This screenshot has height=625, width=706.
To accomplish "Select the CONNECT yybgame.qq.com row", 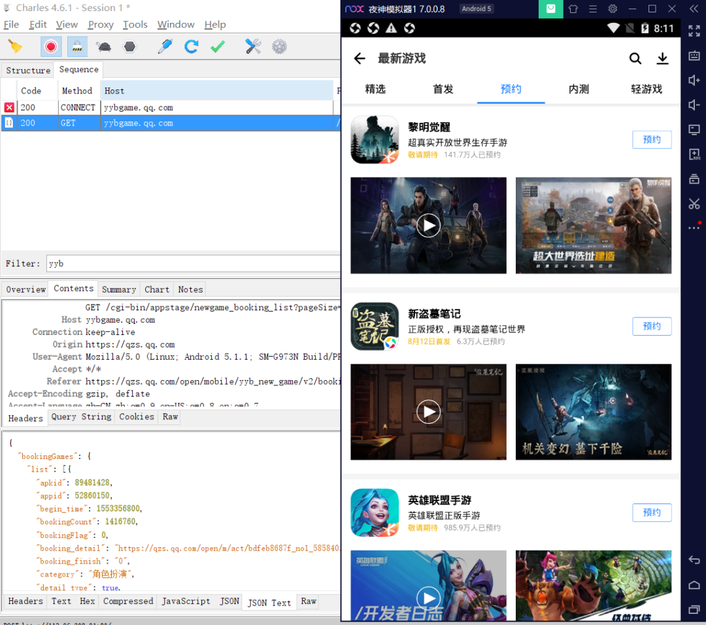I will click(x=170, y=108).
